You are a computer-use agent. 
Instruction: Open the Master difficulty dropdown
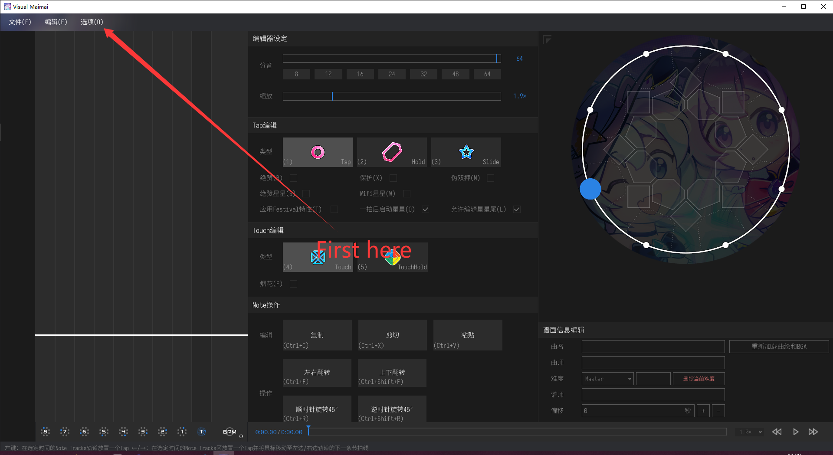pyautogui.click(x=607, y=379)
